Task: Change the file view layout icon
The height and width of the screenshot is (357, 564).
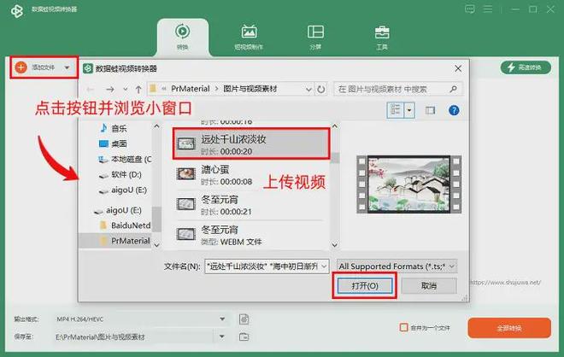Action: [x=396, y=110]
